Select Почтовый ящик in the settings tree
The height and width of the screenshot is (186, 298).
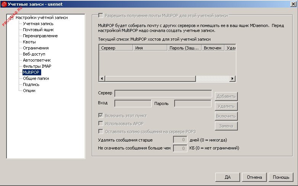coord(38,30)
